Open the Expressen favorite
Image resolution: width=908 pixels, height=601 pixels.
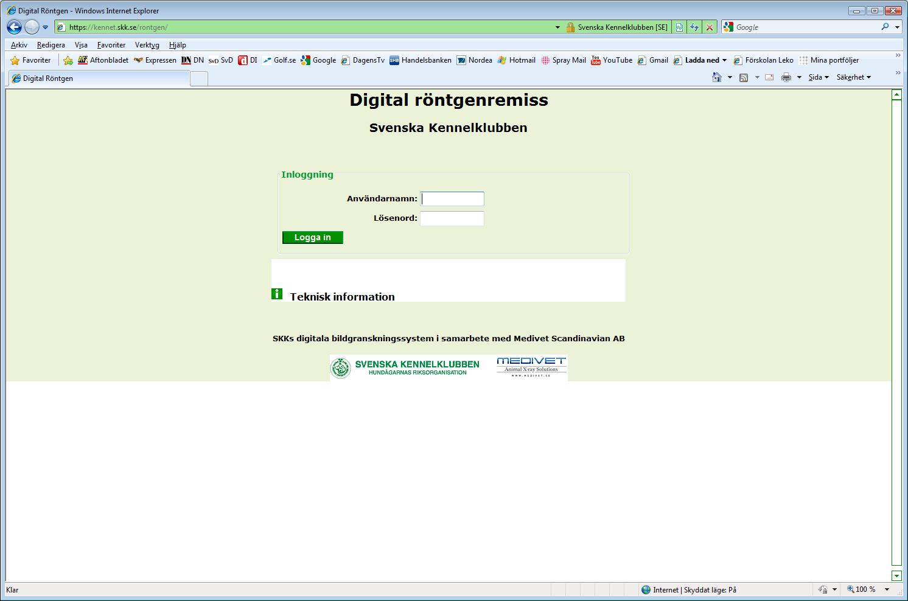155,60
